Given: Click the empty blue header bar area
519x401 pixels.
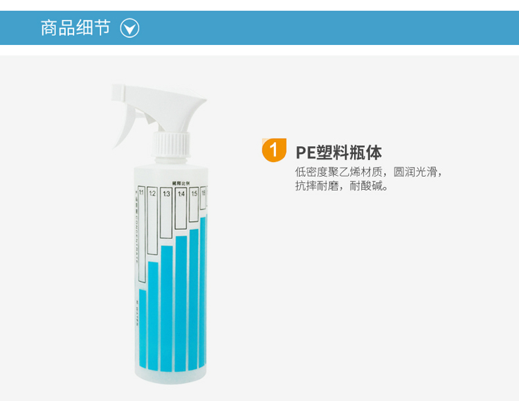Looking at the screenshot, I should click(328, 28).
